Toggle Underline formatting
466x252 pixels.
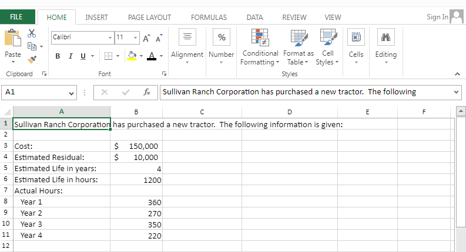point(83,56)
